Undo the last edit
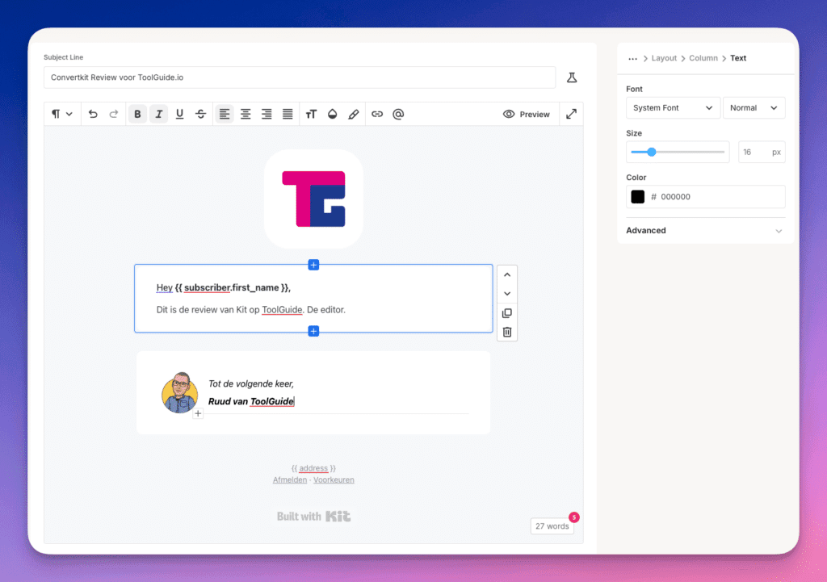Screen dimensions: 827x582 point(93,114)
